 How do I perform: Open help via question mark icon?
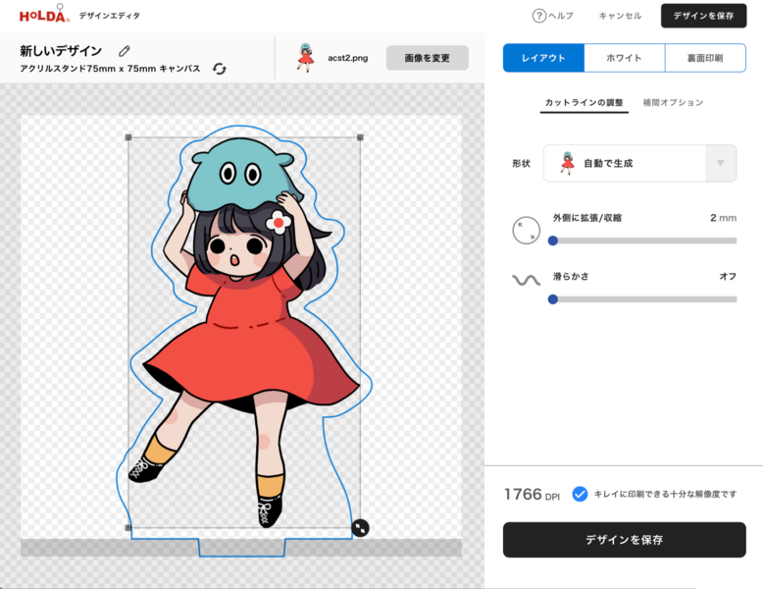[538, 16]
